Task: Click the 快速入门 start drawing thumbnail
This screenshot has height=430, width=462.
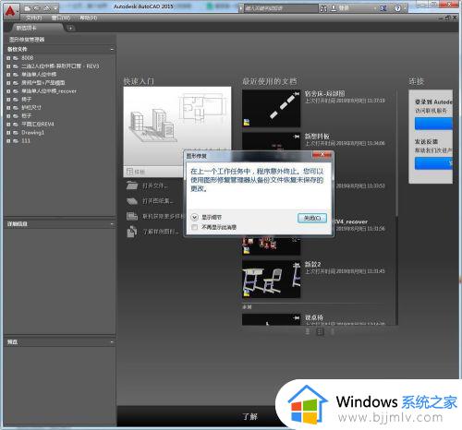Action: click(x=177, y=126)
